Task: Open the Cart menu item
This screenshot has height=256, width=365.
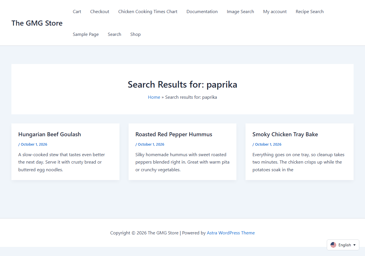Action: (77, 12)
